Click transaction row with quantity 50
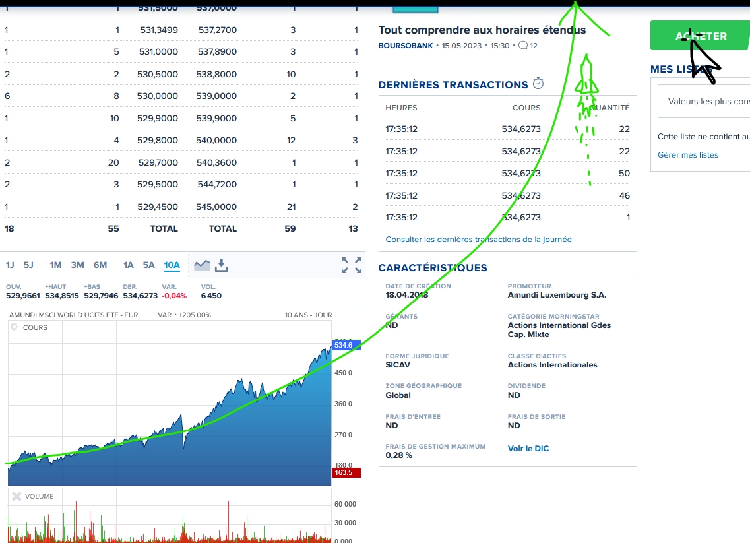The image size is (750, 543). pos(507,173)
